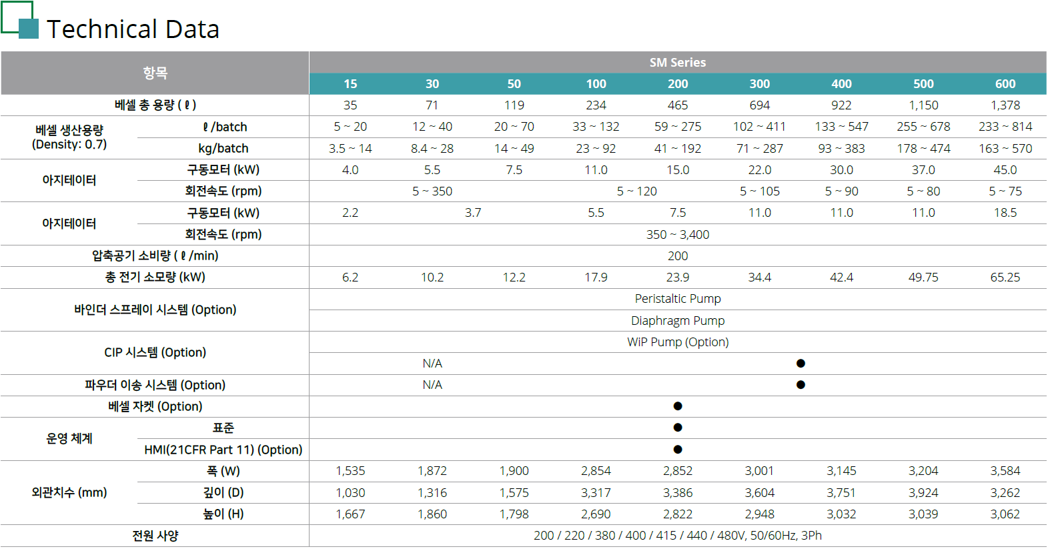Select the 600 model column header
Image resolution: width=1048 pixels, height=549 pixels.
(1005, 84)
